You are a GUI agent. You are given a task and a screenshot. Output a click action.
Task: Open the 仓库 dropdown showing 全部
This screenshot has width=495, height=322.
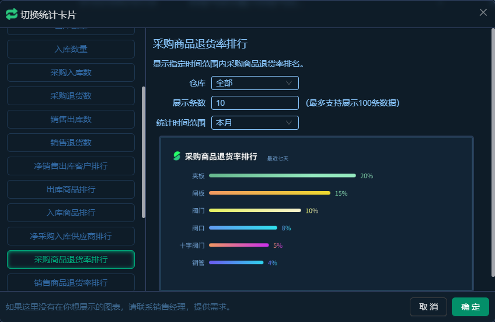coord(255,83)
